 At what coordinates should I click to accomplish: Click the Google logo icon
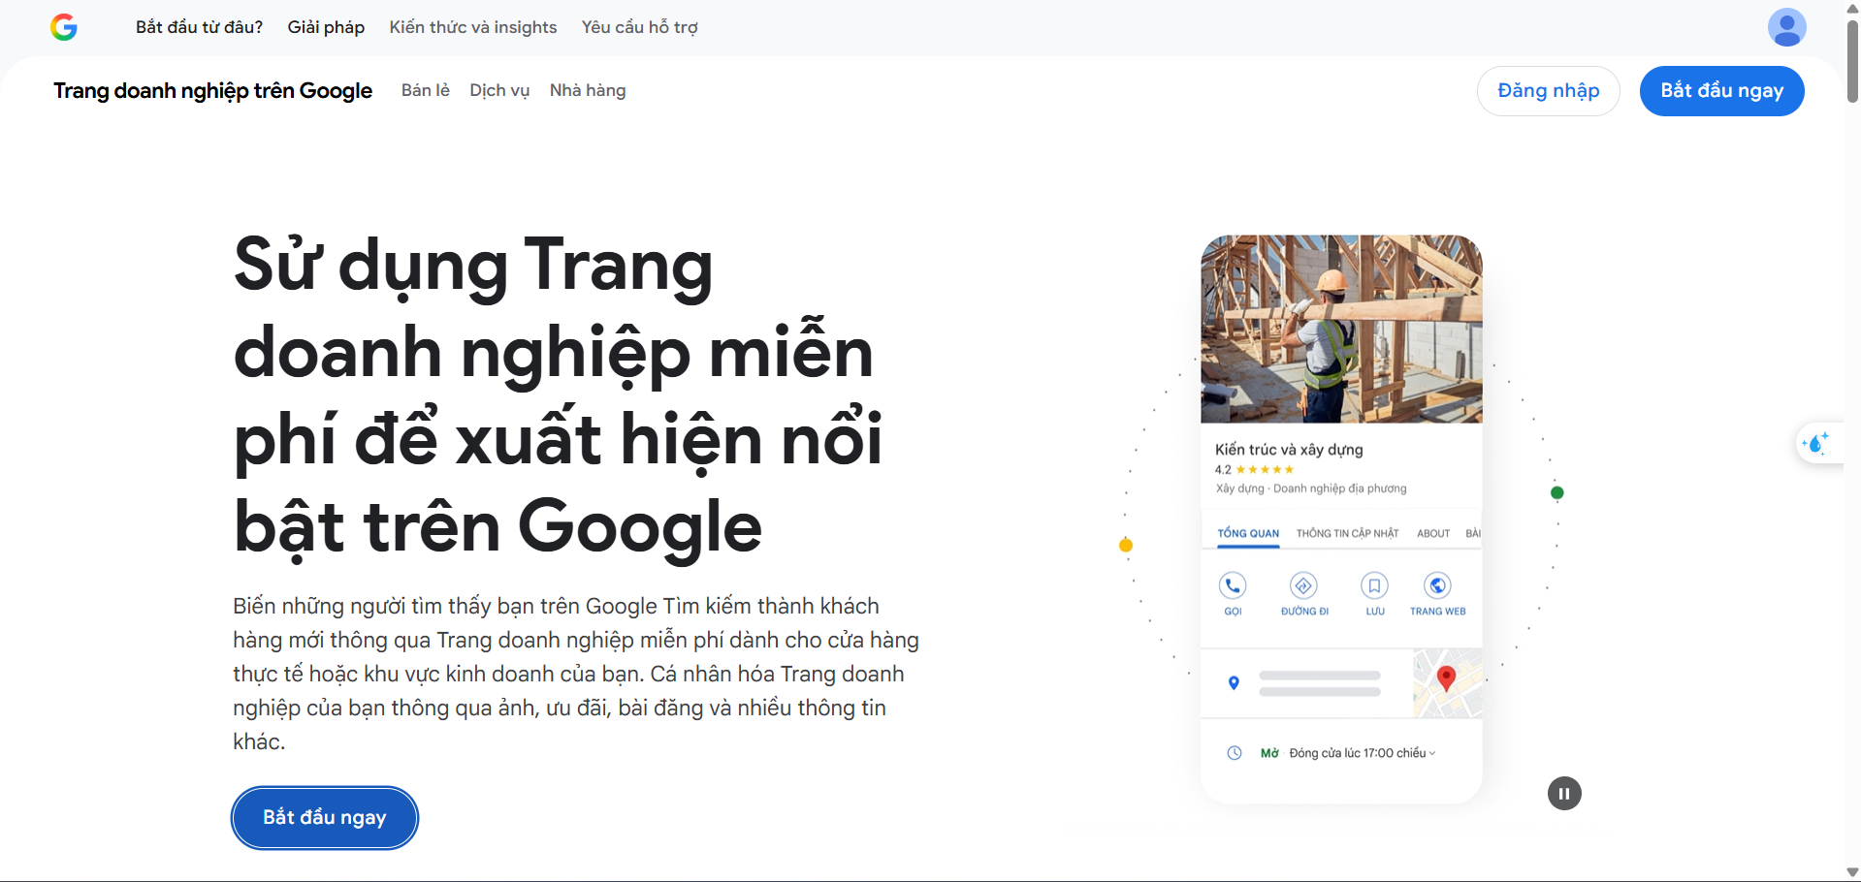64,27
